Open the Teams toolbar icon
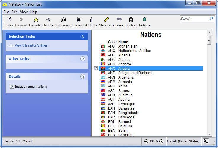The height and width of the screenshot is (148, 218). tap(79, 20)
